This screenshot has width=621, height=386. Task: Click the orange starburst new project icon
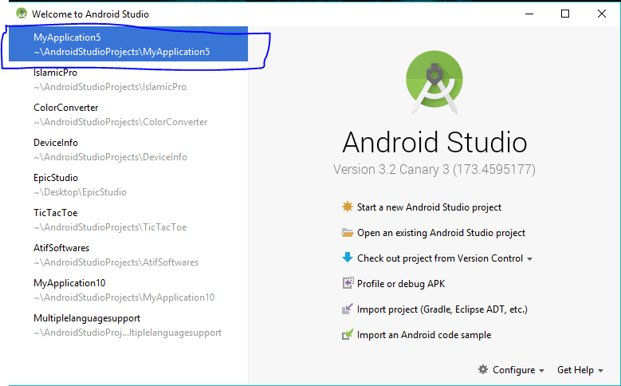click(x=348, y=207)
